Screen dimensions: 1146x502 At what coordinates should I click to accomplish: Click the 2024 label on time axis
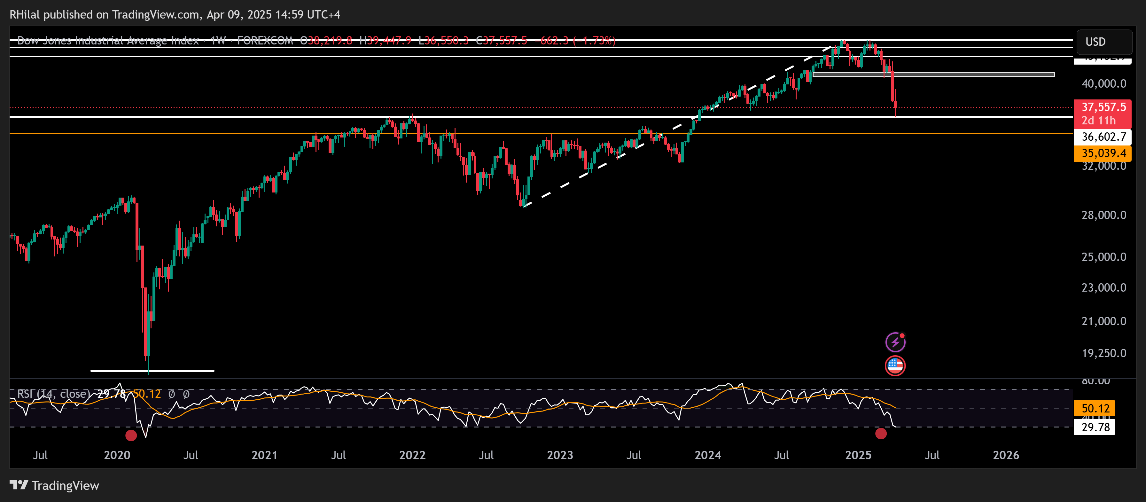707,455
